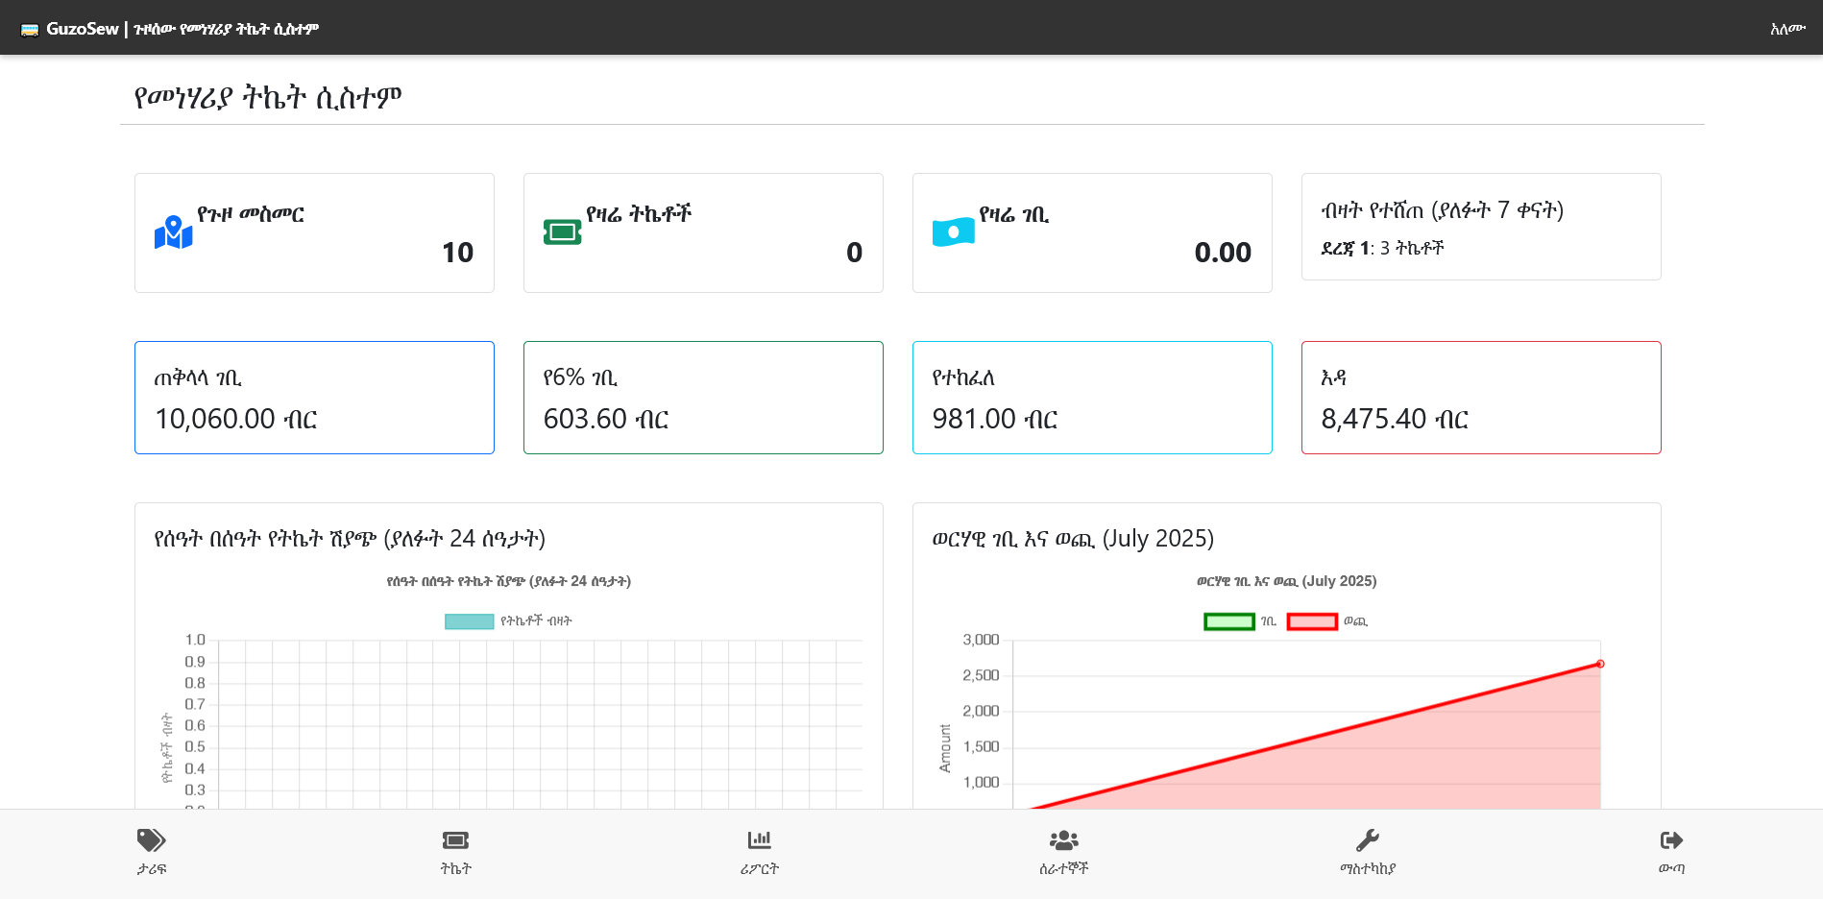
Task: Click the sign-out ውጣ icon
Action: tap(1671, 840)
